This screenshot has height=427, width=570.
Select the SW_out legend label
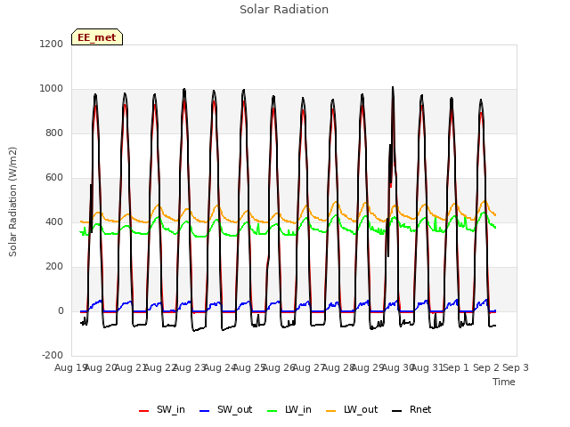[235, 409]
